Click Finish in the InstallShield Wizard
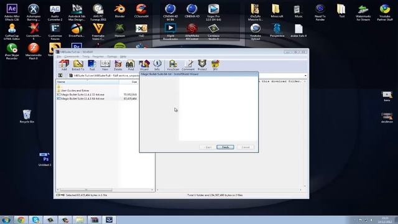The width and height of the screenshot is (398, 224). click(x=225, y=147)
